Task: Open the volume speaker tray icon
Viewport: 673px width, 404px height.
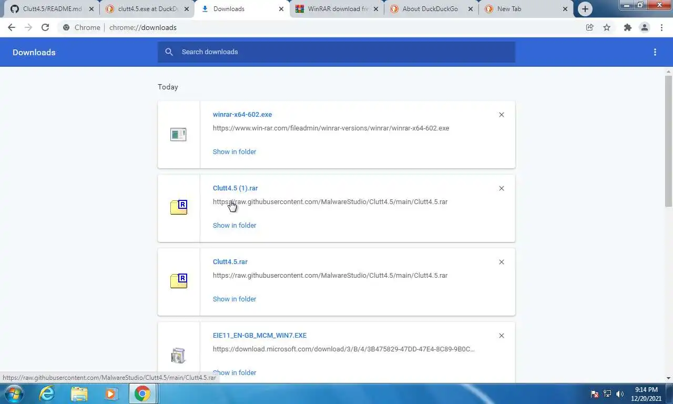Action: pos(620,393)
